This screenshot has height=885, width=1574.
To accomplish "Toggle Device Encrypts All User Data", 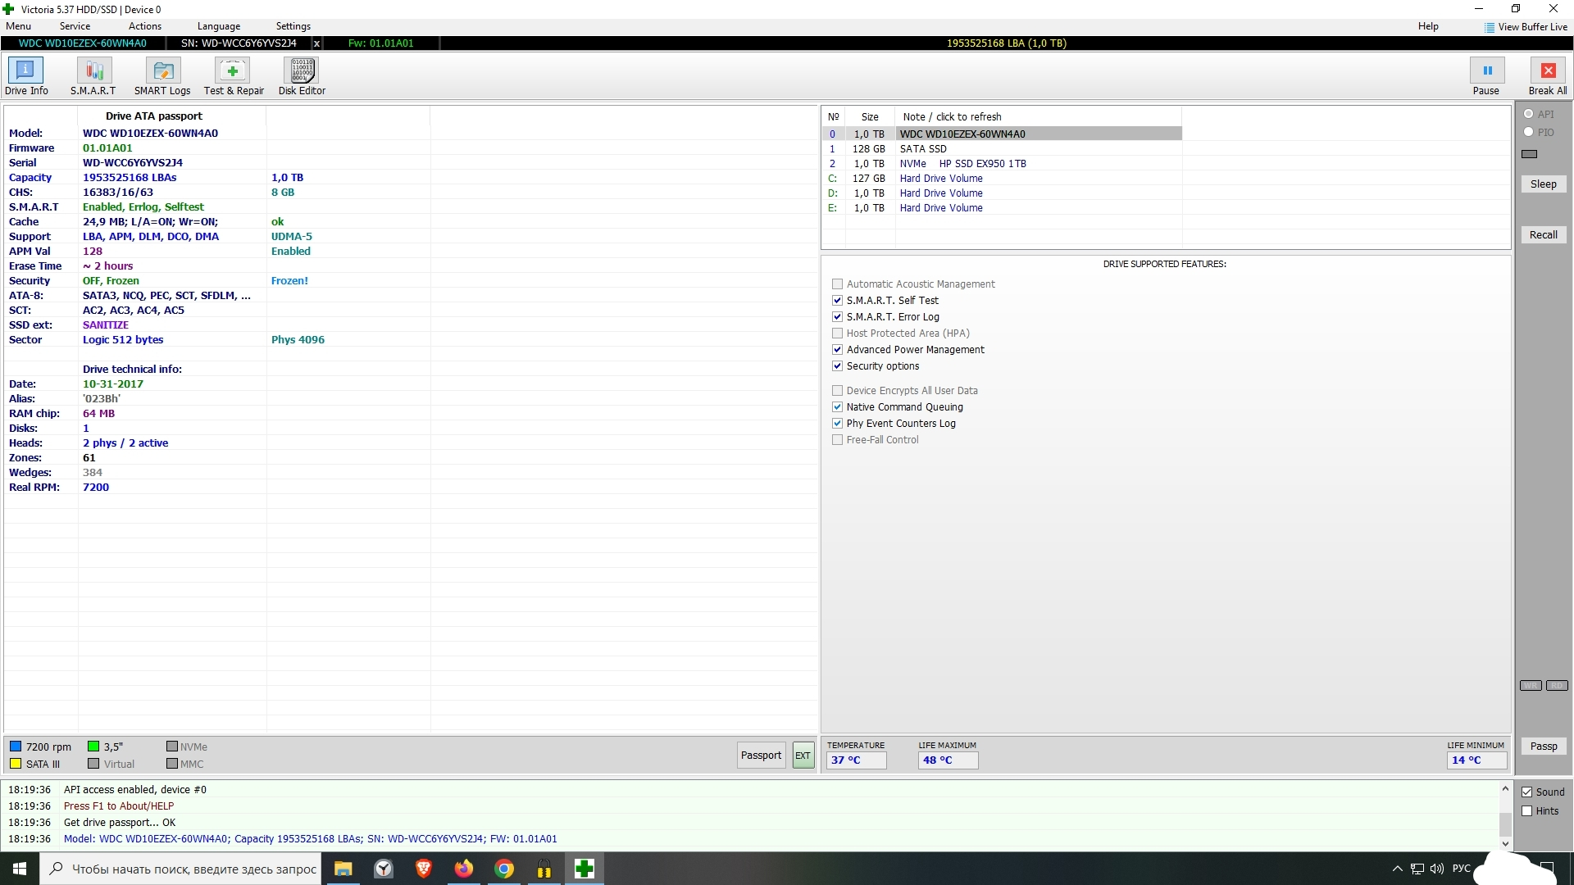I will click(x=837, y=391).
